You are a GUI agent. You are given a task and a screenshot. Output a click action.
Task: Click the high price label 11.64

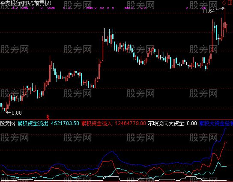(208, 11)
